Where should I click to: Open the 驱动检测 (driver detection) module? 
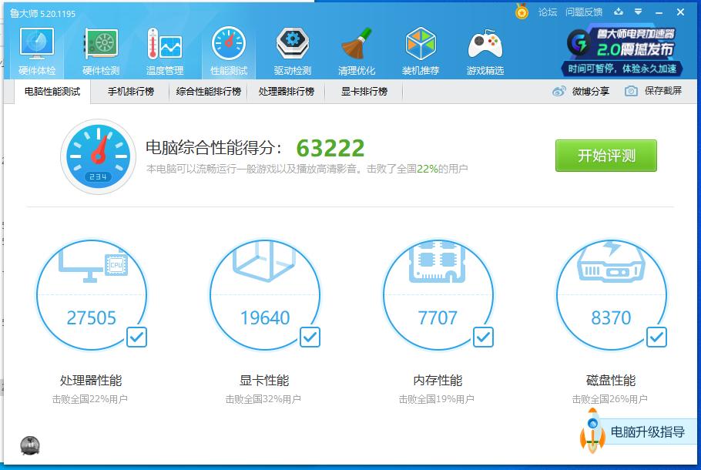[x=292, y=50]
